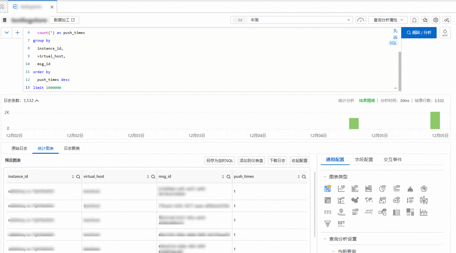The height and width of the screenshot is (253, 456).
Task: Select the China map chart type
Action: point(355,200)
